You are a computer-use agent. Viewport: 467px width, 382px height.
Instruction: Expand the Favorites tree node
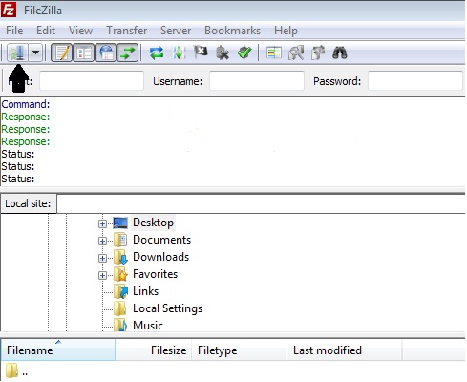102,275
